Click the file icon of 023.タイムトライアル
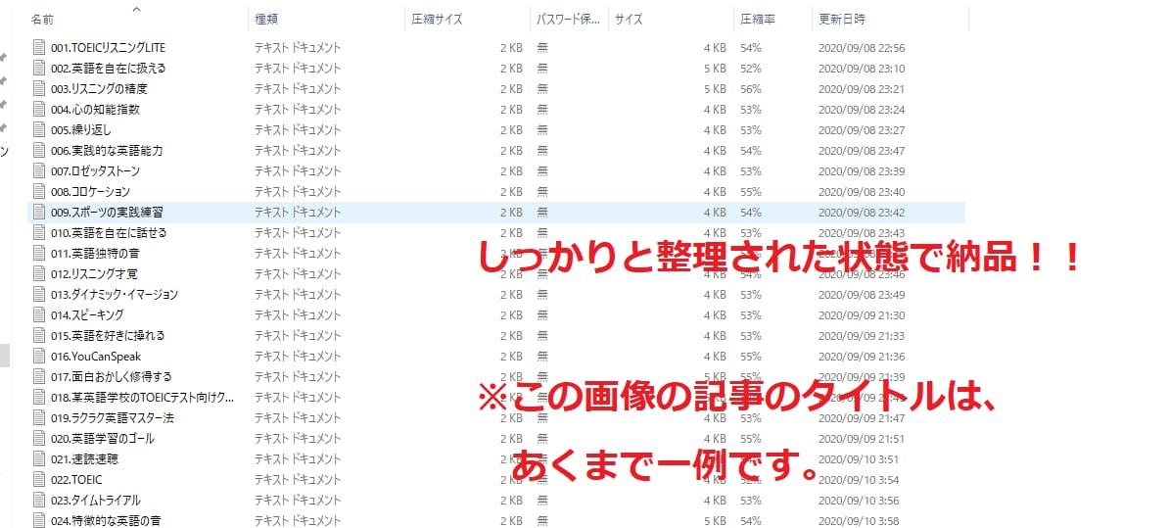The height and width of the screenshot is (528, 1170). [x=39, y=500]
